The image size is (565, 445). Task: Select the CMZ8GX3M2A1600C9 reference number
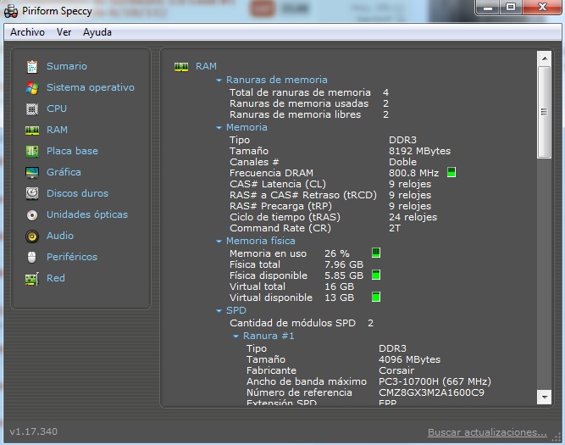432,392
